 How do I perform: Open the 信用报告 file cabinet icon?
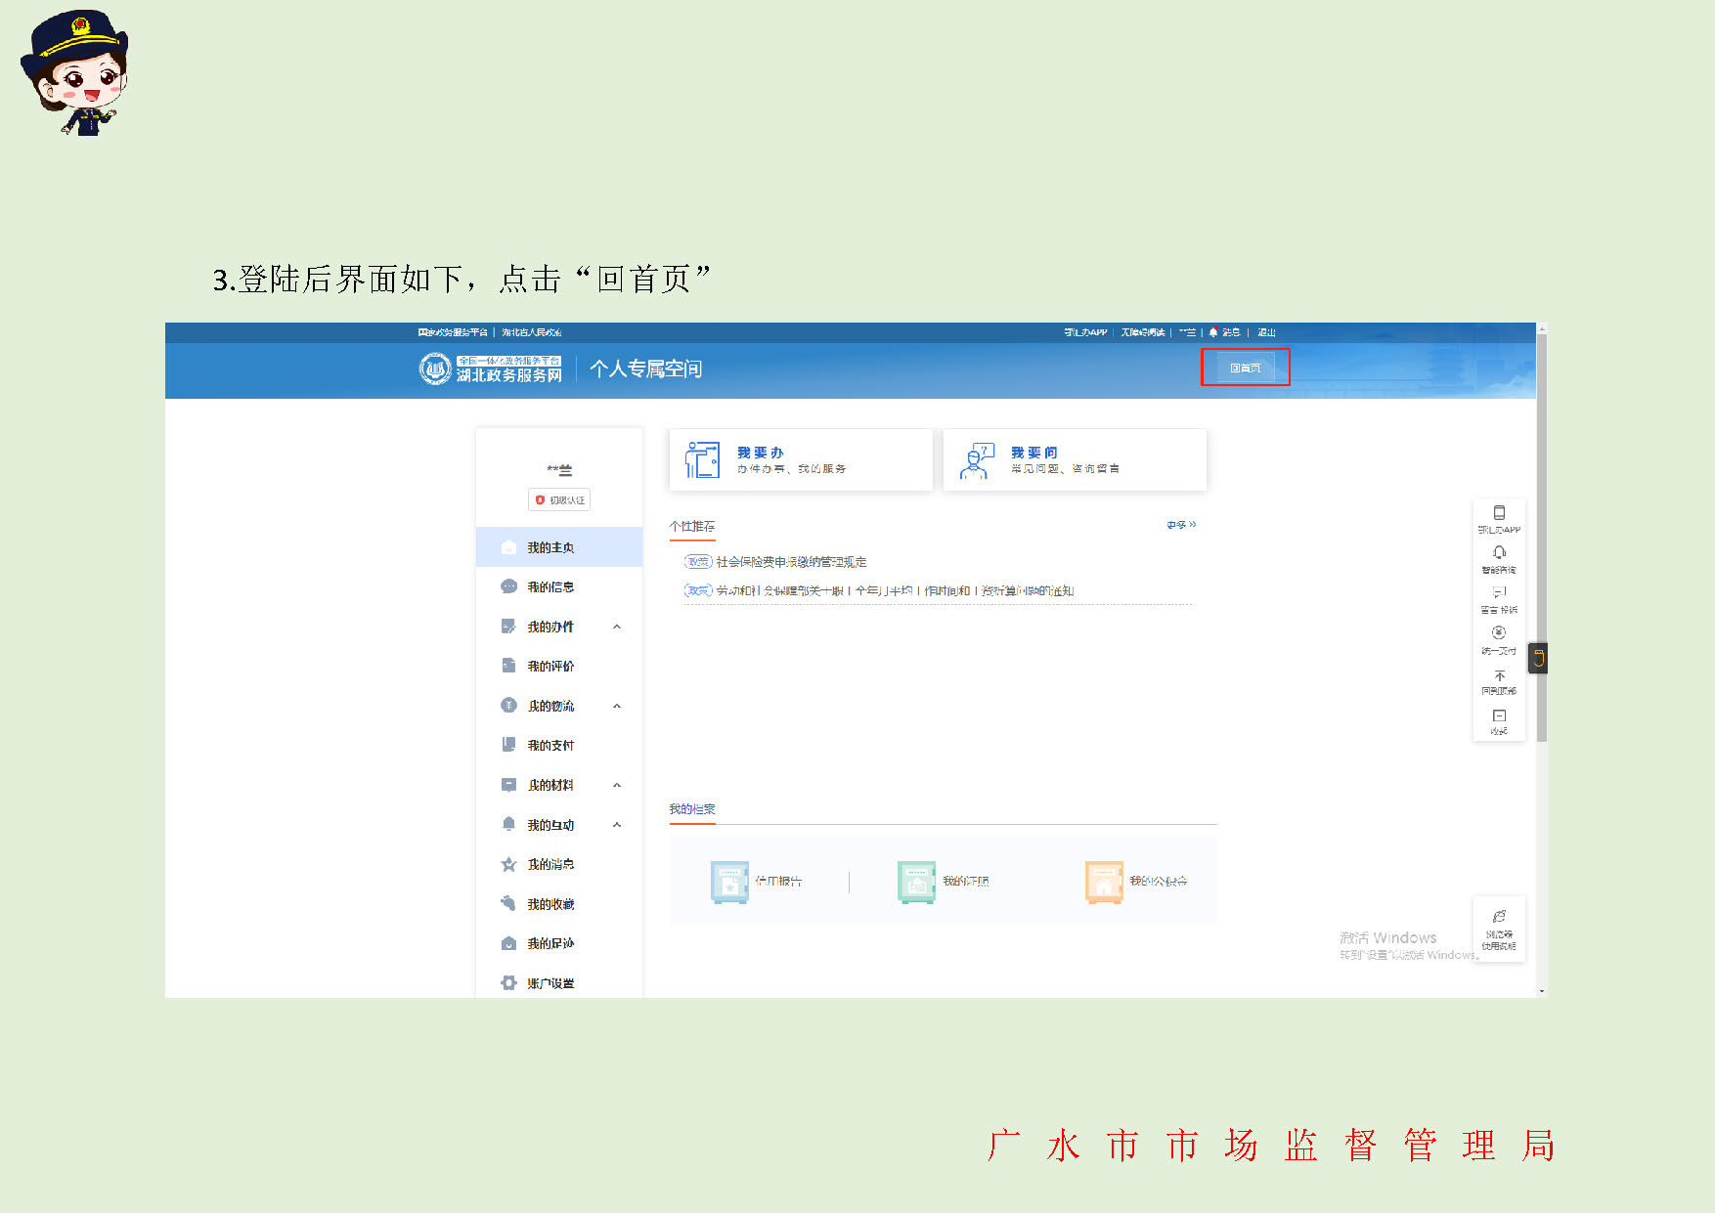point(729,882)
